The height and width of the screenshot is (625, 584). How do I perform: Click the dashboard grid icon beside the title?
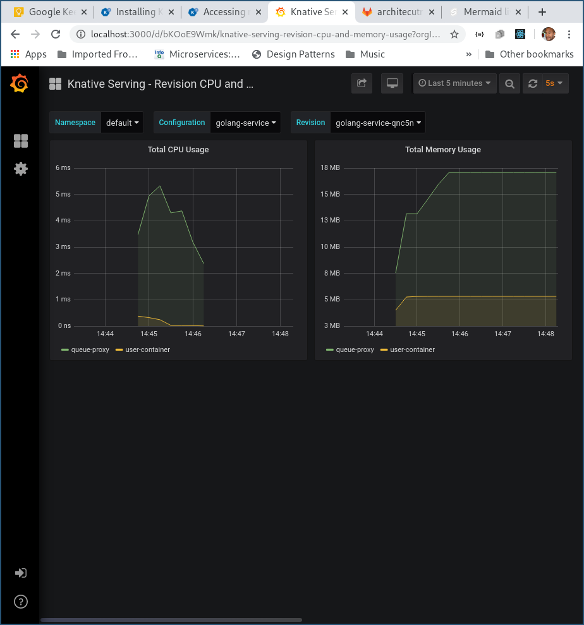55,83
